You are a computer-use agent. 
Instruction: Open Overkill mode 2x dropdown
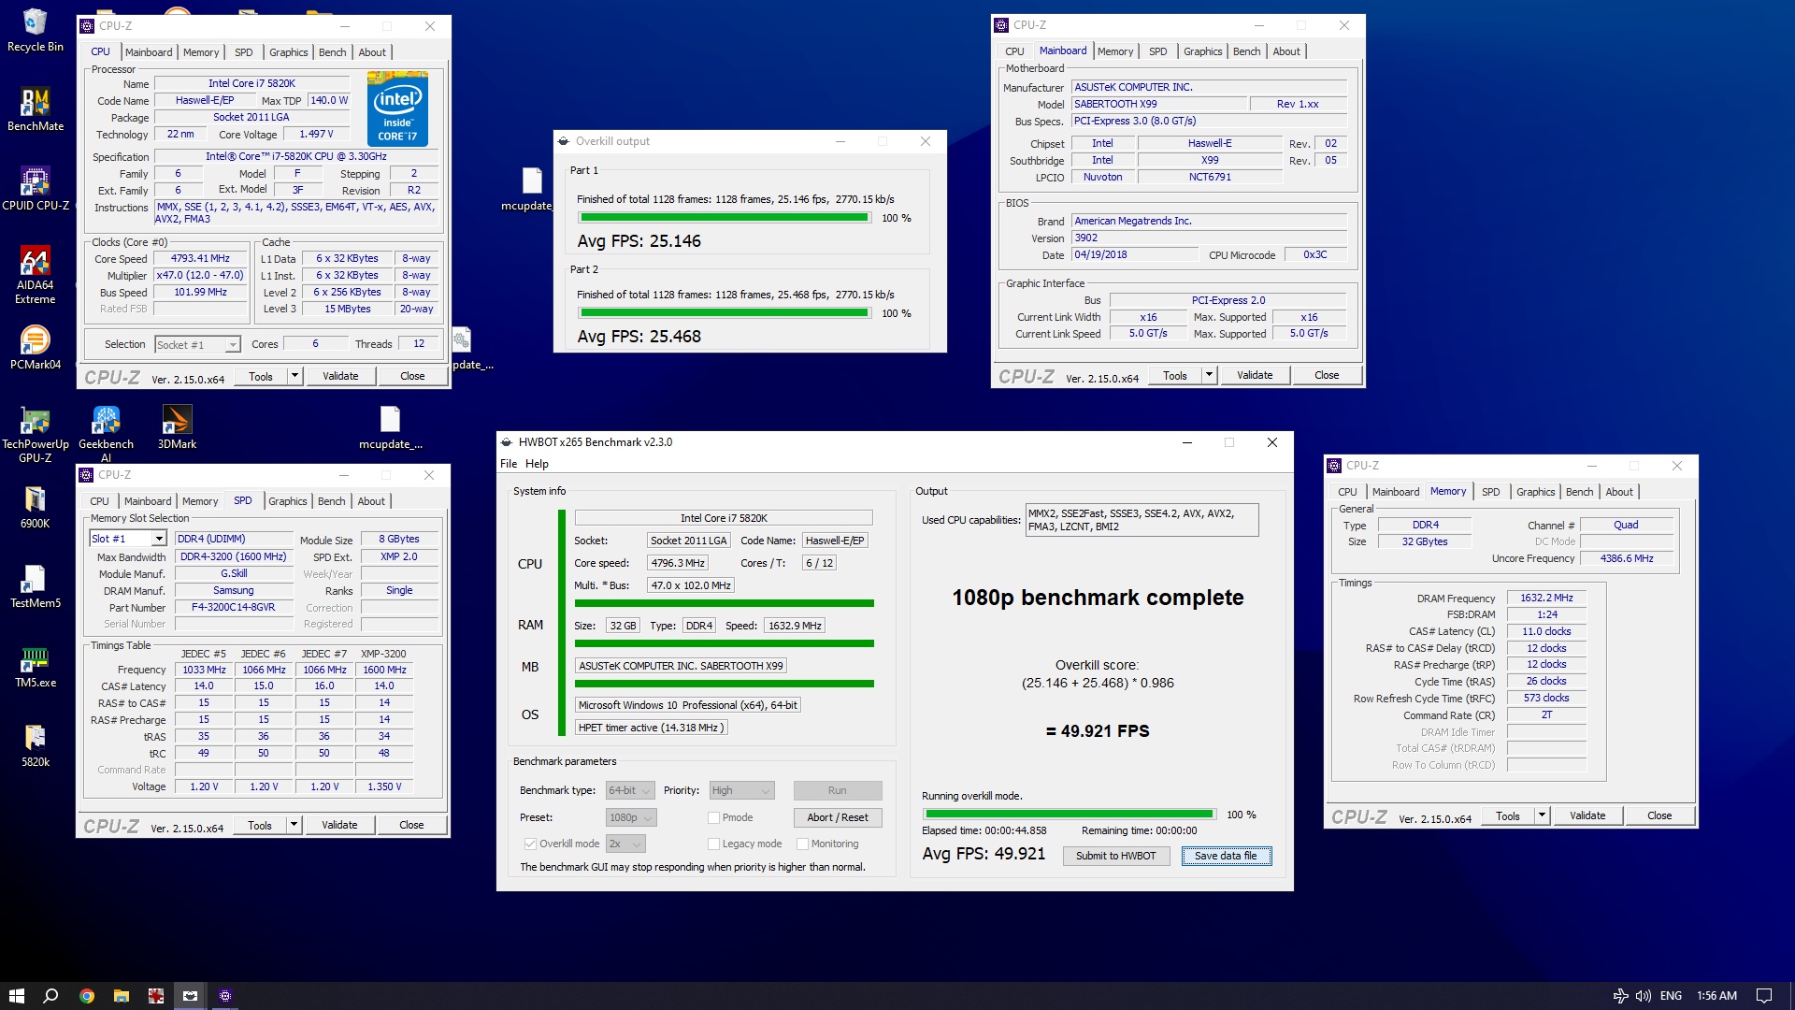(625, 844)
